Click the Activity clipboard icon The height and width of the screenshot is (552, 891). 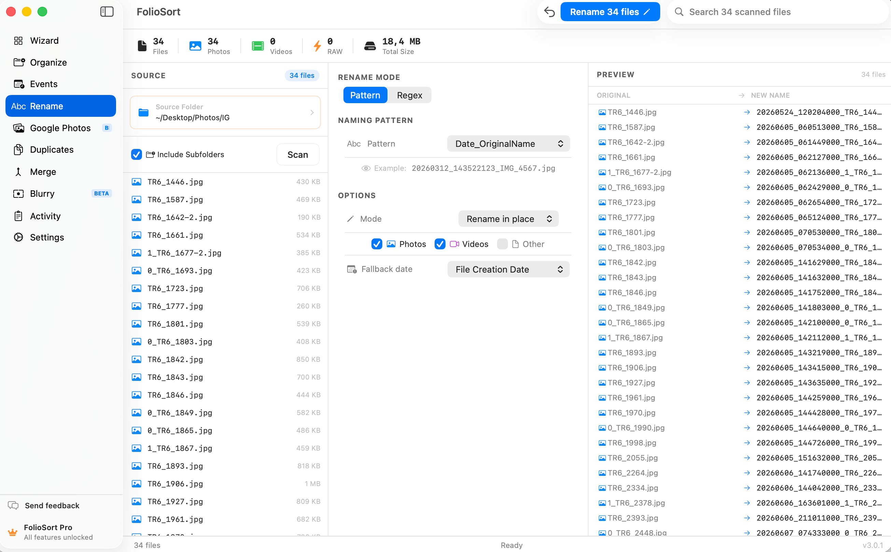pyautogui.click(x=18, y=216)
